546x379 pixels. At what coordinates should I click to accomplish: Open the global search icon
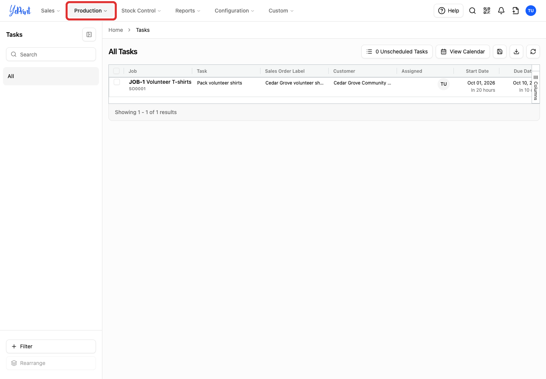pyautogui.click(x=472, y=11)
